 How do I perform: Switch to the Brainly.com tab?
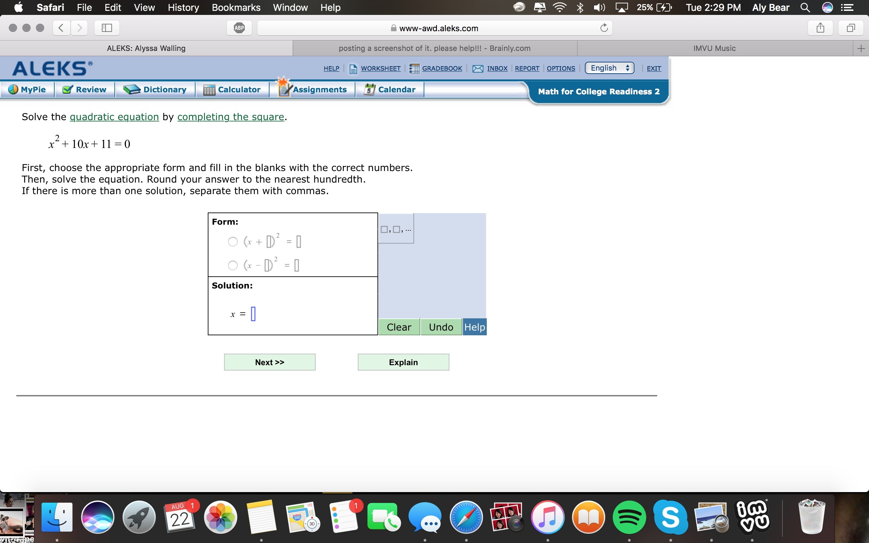tap(434, 48)
